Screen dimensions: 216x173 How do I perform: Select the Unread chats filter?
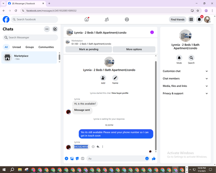pyautogui.click(x=16, y=47)
